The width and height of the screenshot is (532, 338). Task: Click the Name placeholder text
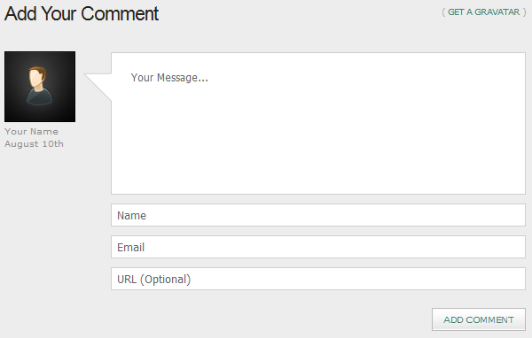tap(131, 215)
